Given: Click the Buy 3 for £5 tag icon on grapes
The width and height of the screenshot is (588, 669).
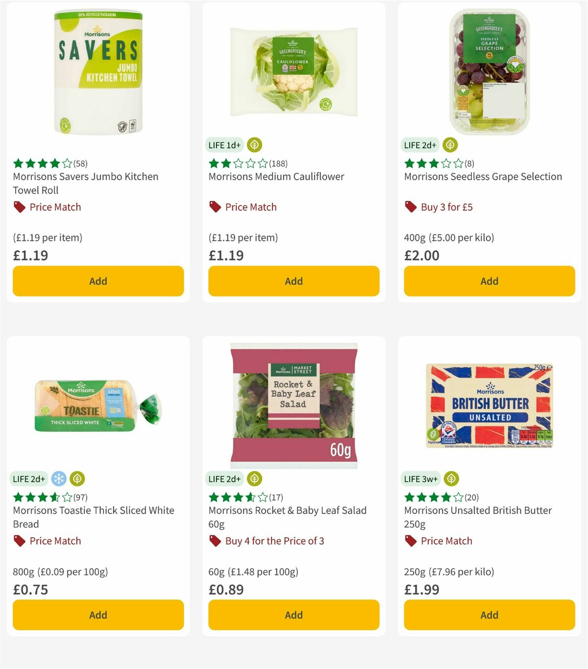Looking at the screenshot, I should click(410, 207).
